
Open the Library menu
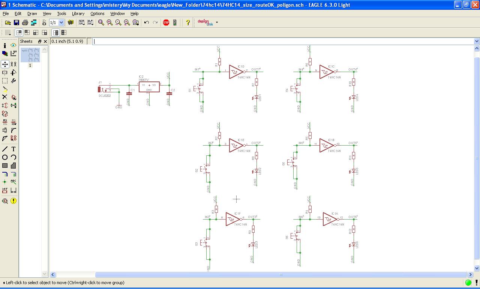tap(78, 14)
